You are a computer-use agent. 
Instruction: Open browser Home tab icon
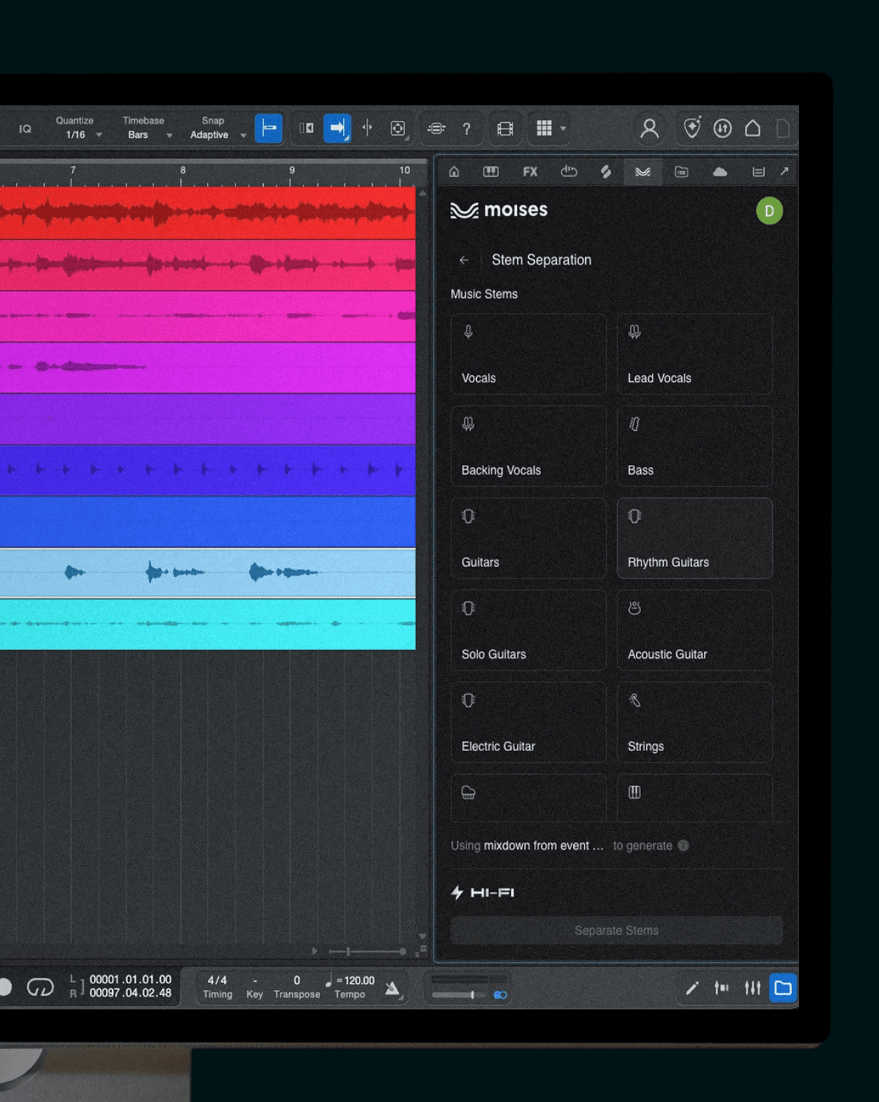pos(454,172)
